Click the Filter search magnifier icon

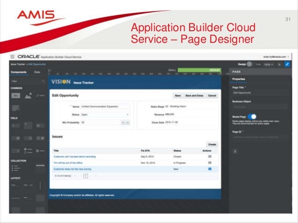coord(43,81)
